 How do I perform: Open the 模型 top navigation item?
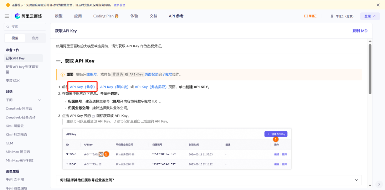pos(59,16)
